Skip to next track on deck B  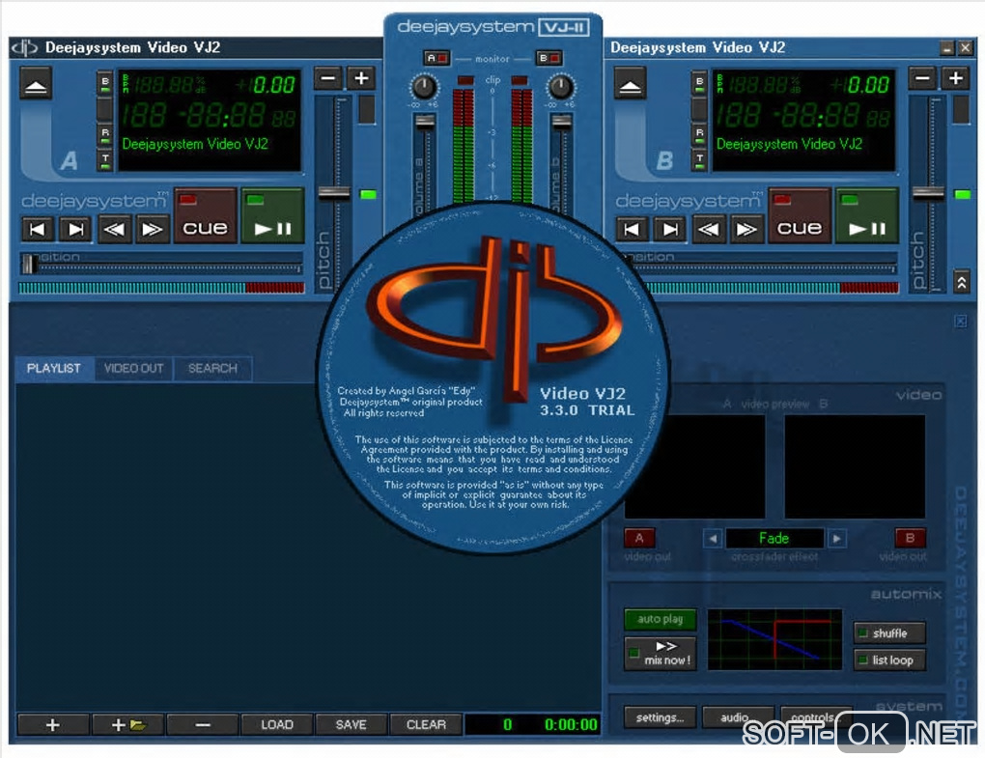(669, 229)
